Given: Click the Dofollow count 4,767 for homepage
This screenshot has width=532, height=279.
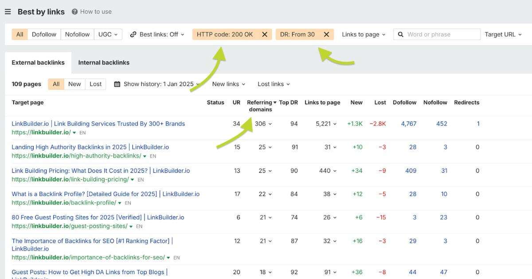Looking at the screenshot, I should pos(408,124).
